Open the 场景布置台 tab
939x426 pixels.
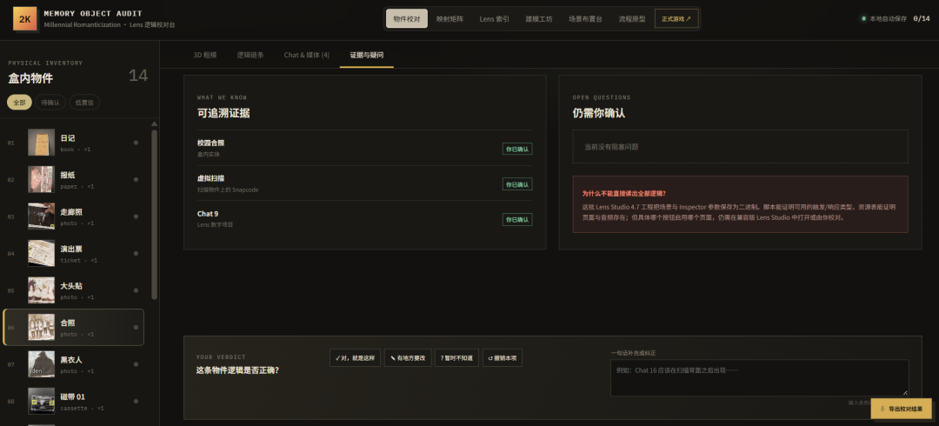click(x=586, y=18)
